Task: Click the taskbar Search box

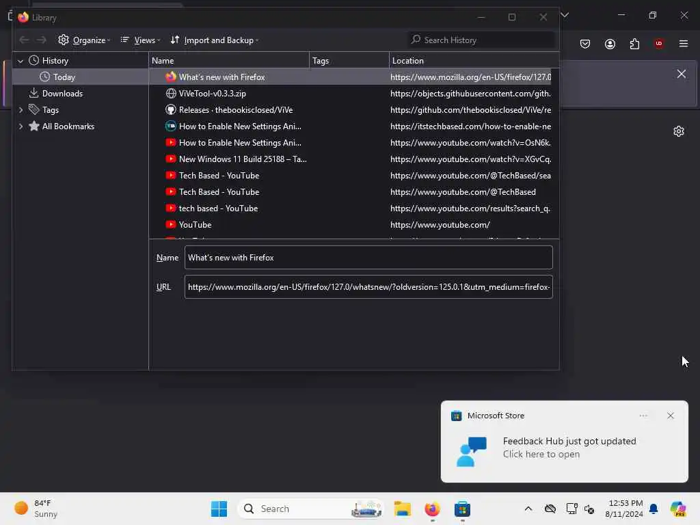Action: click(x=311, y=509)
